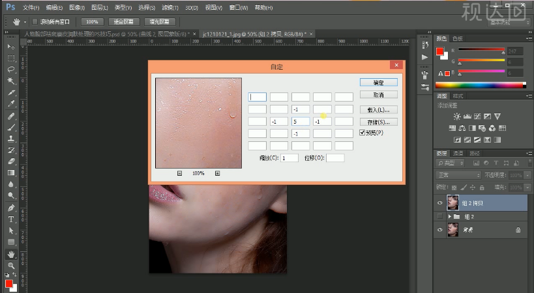Zoom out the Custom filter preview
Viewport: 534px width, 293px height.
click(179, 173)
